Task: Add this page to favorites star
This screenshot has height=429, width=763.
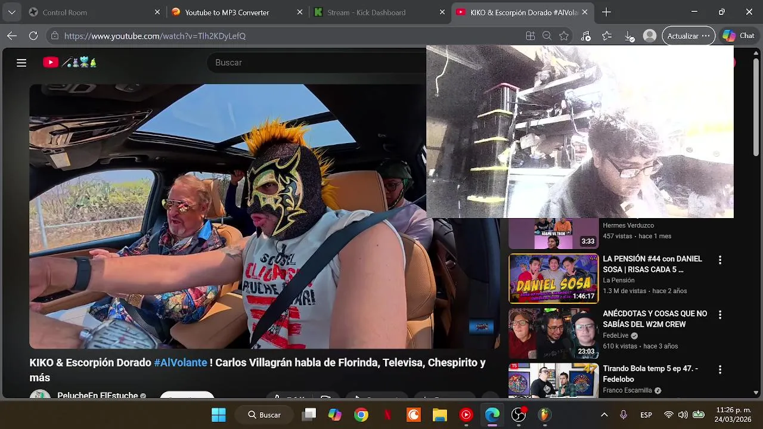Action: [x=564, y=36]
